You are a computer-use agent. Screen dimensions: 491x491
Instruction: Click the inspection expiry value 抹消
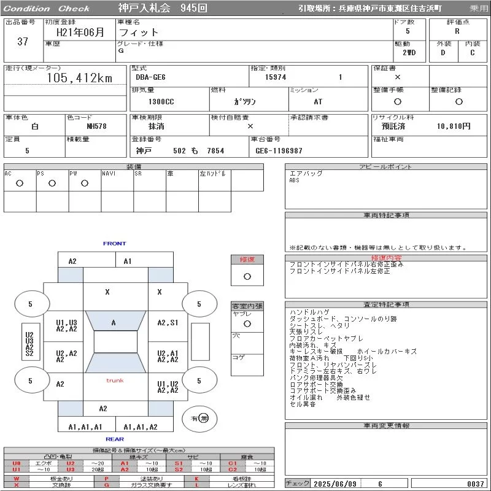[157, 126]
